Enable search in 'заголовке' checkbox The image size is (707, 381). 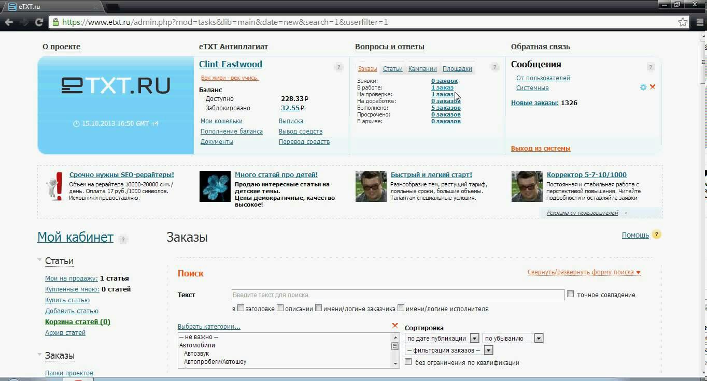tap(241, 308)
